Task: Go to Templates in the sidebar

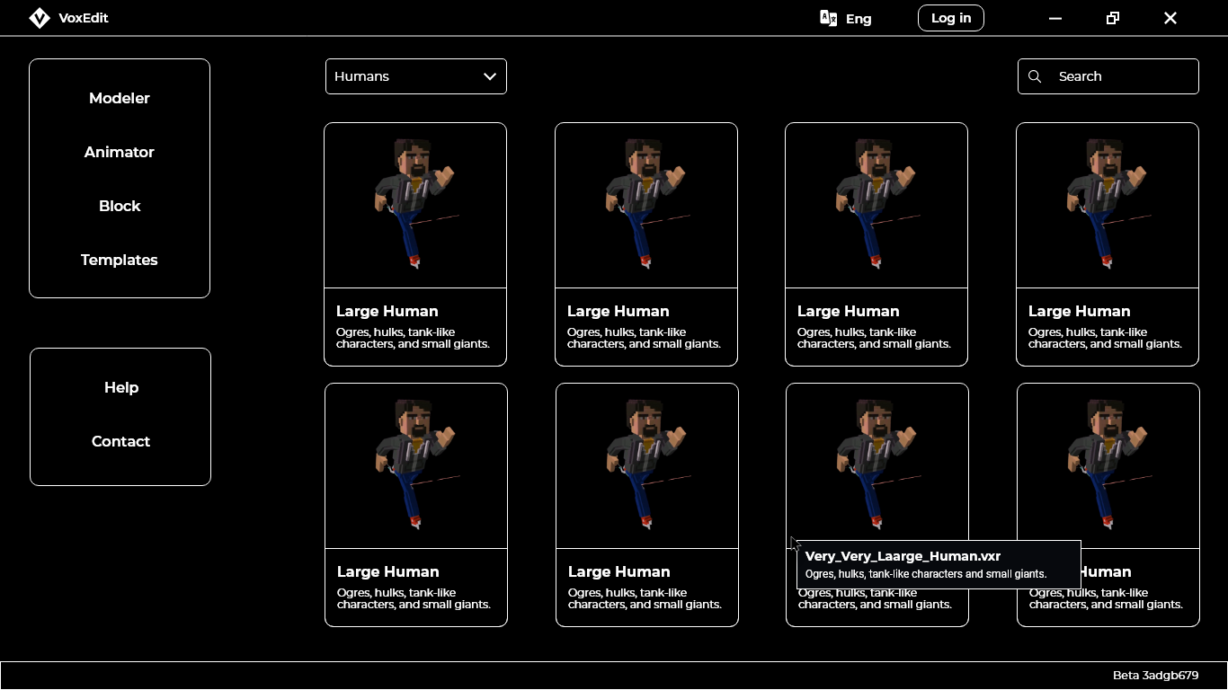Action: (x=120, y=260)
